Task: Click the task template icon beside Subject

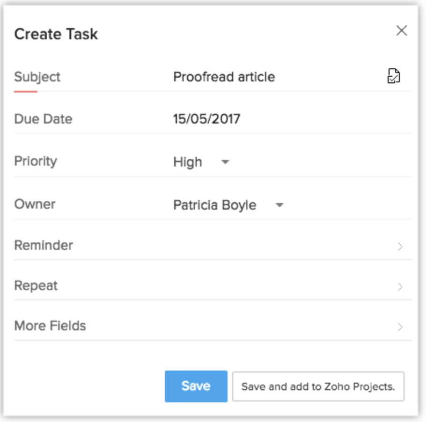Action: tap(394, 76)
